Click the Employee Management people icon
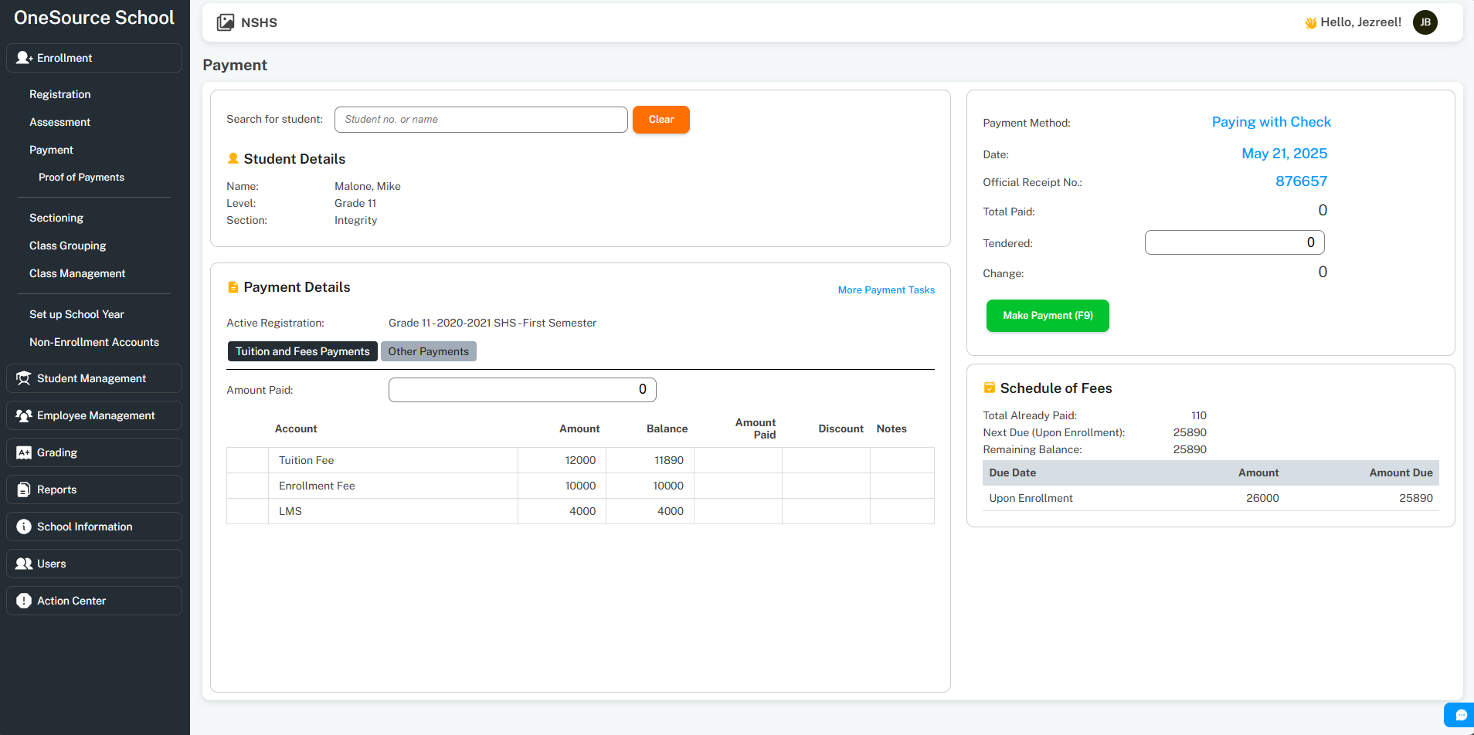Screen dimensions: 1474x735 point(24,415)
